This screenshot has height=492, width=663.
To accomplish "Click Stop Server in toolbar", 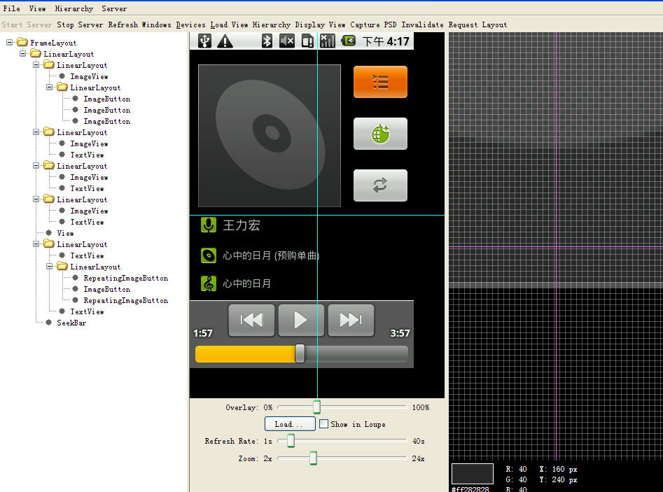I will (80, 24).
